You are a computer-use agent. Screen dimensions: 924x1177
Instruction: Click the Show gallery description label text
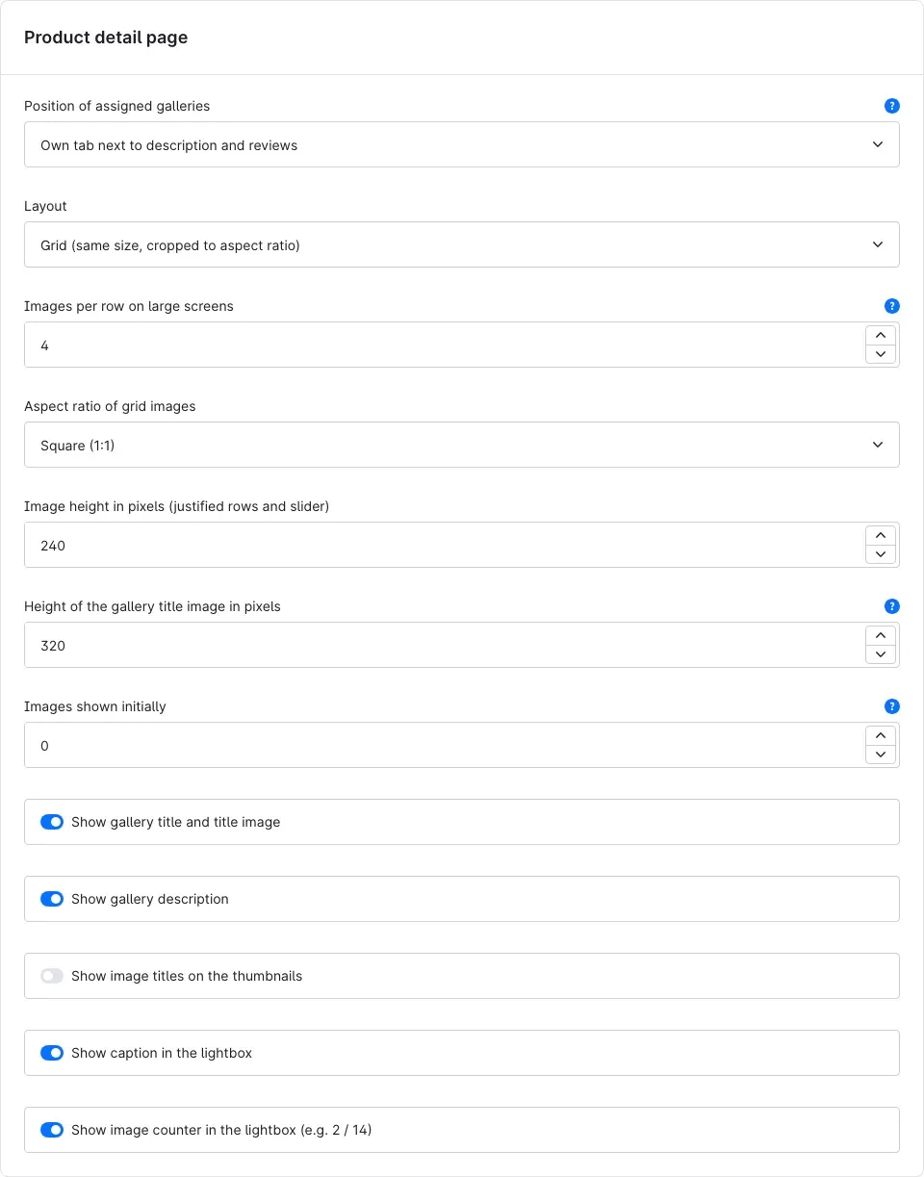pyautogui.click(x=150, y=899)
